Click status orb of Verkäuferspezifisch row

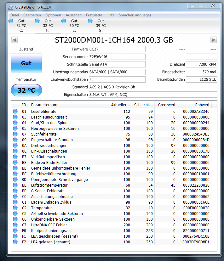pos(15,157)
